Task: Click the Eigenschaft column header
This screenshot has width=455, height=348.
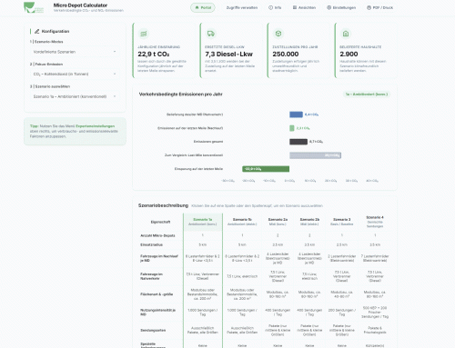Action: click(x=160, y=222)
